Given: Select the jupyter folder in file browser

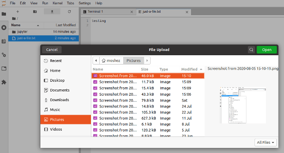Looking at the screenshot, I should (x=43, y=32).
